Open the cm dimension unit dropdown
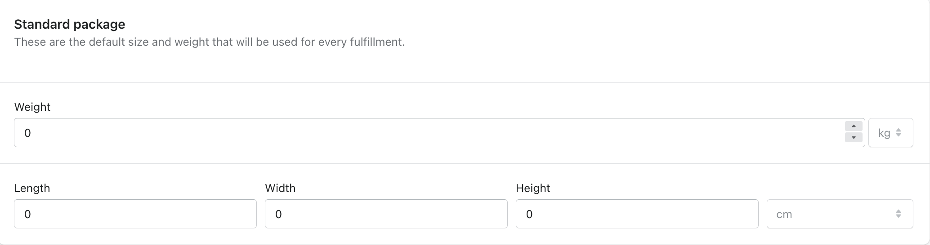The height and width of the screenshot is (245, 930). 840,214
